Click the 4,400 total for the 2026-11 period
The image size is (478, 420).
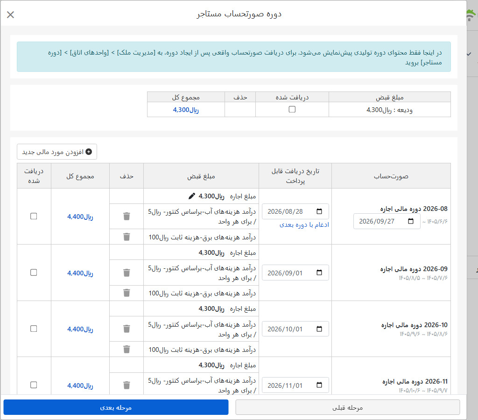pyautogui.click(x=80, y=385)
